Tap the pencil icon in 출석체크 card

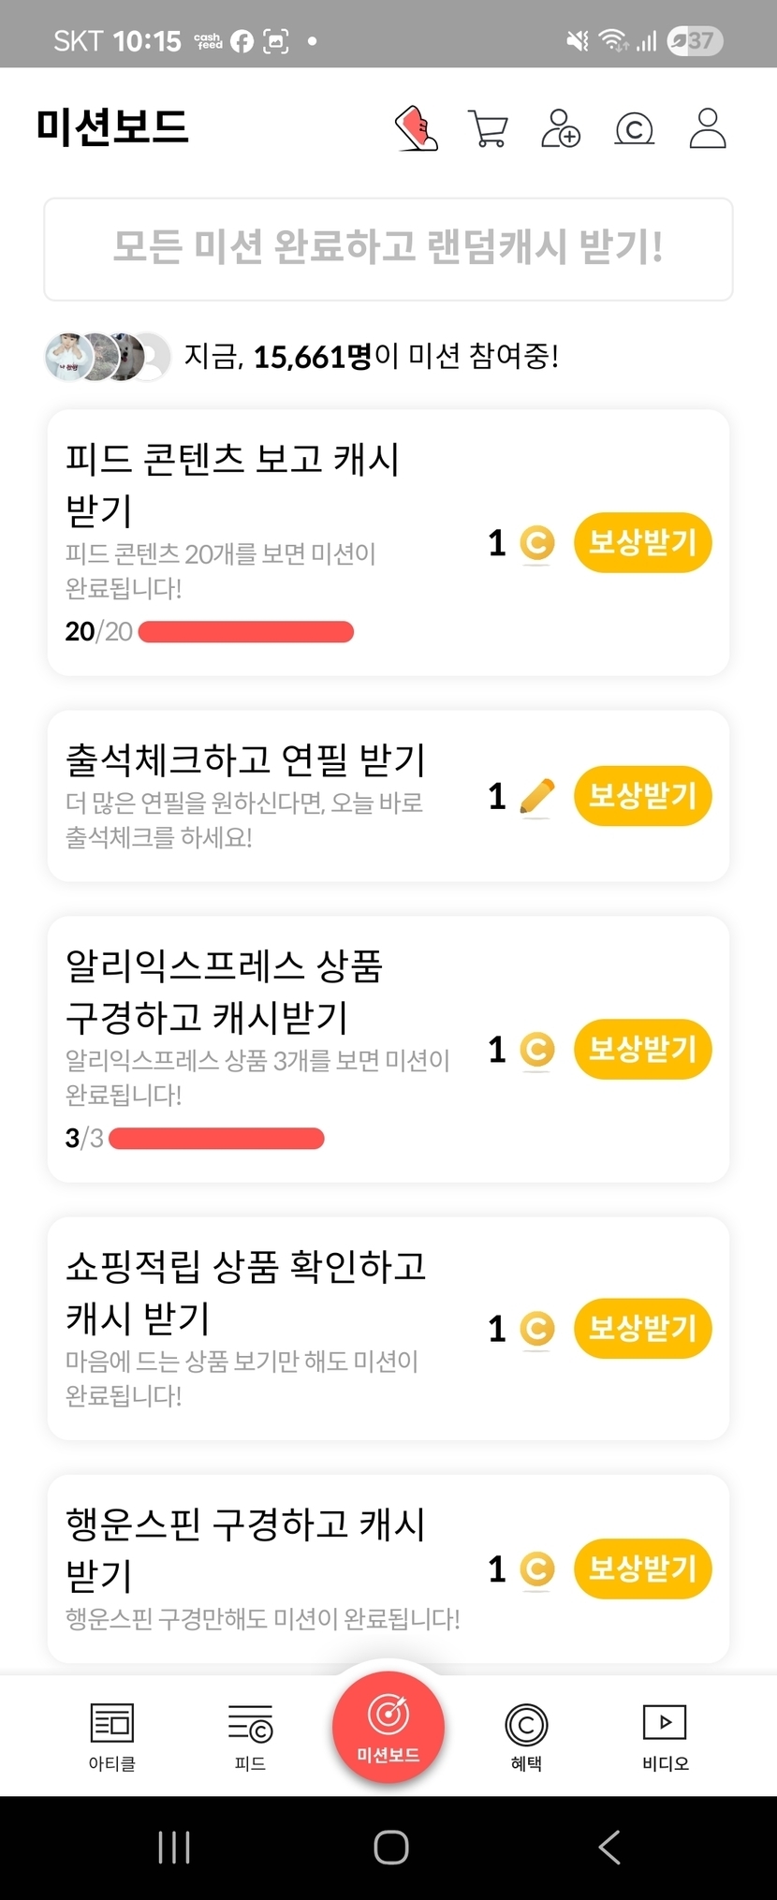coord(536,797)
